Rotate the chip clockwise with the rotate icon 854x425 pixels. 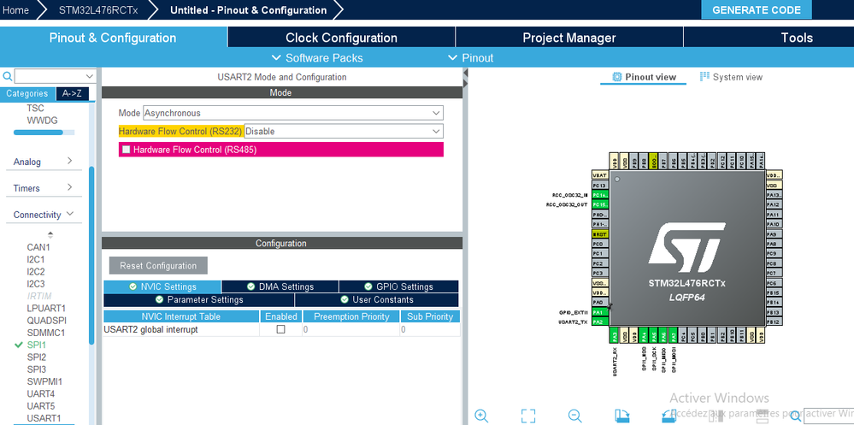(x=622, y=416)
